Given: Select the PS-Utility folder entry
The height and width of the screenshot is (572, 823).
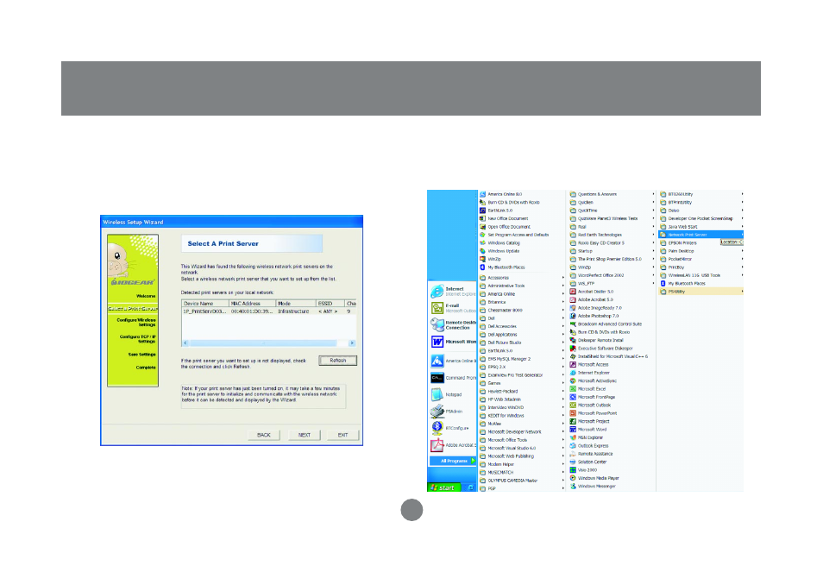Looking at the screenshot, I should tap(700, 292).
